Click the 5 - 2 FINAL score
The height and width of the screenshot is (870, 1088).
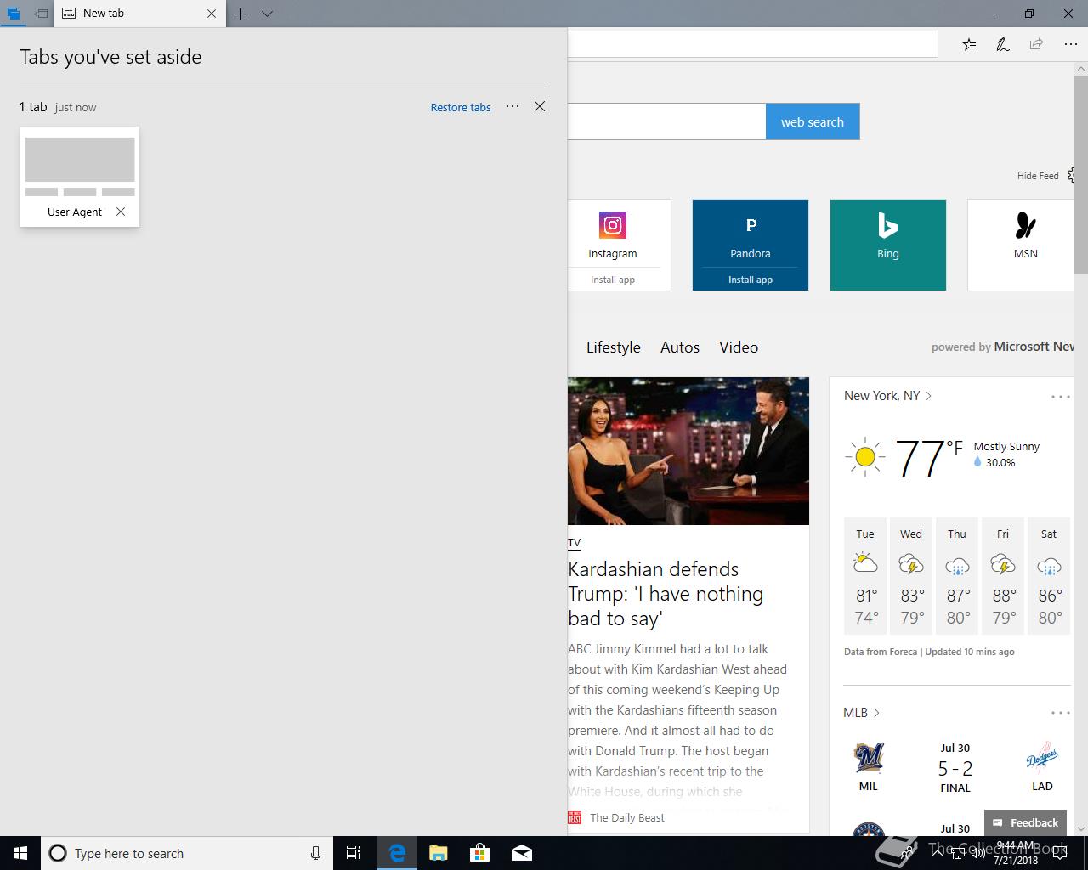[x=955, y=777]
